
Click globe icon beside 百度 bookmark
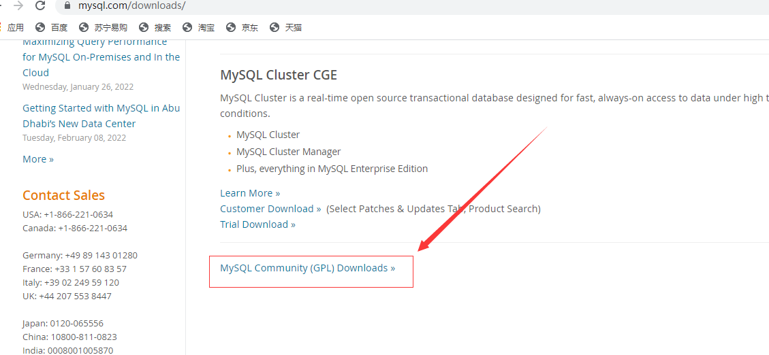(x=40, y=27)
